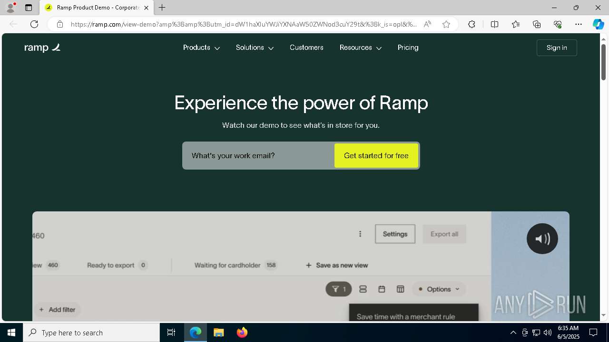Image resolution: width=609 pixels, height=342 pixels.
Task: Go to the Customers page
Action: coord(306,47)
